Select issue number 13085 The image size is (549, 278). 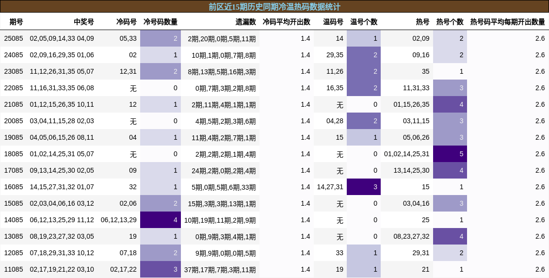point(14,236)
